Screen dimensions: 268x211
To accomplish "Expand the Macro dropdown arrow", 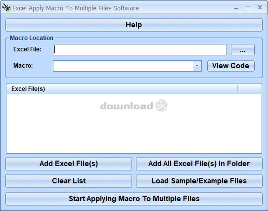I will pyautogui.click(x=197, y=66).
